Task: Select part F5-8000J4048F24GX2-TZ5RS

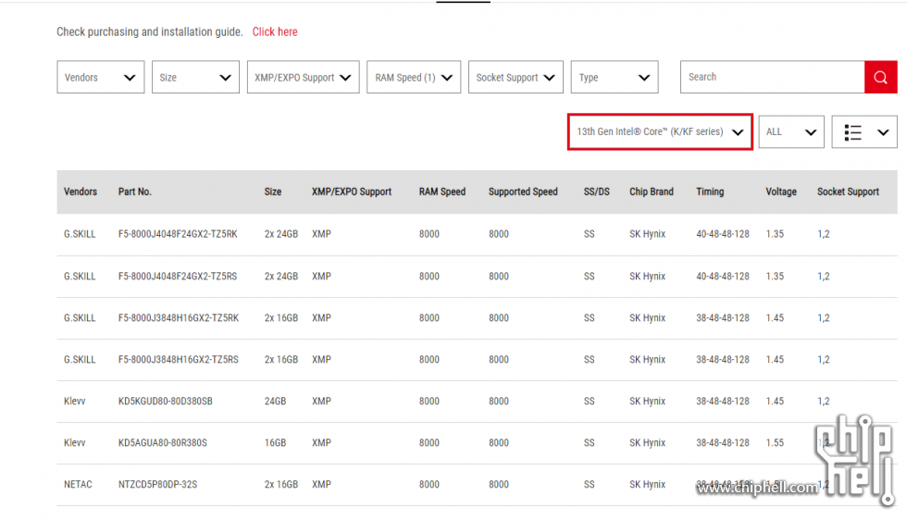Action: [178, 276]
